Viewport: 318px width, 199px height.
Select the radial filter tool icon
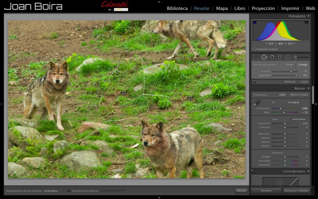pos(288,57)
